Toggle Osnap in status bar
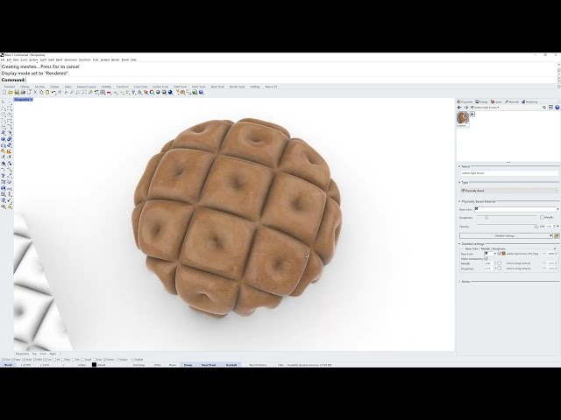 [188, 365]
